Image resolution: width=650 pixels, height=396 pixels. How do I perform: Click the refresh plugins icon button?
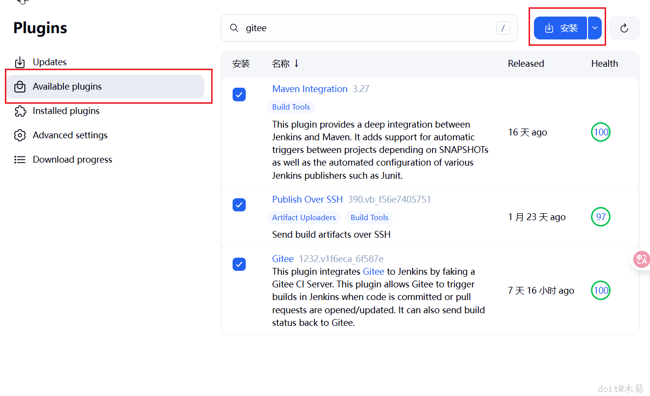pyautogui.click(x=624, y=28)
